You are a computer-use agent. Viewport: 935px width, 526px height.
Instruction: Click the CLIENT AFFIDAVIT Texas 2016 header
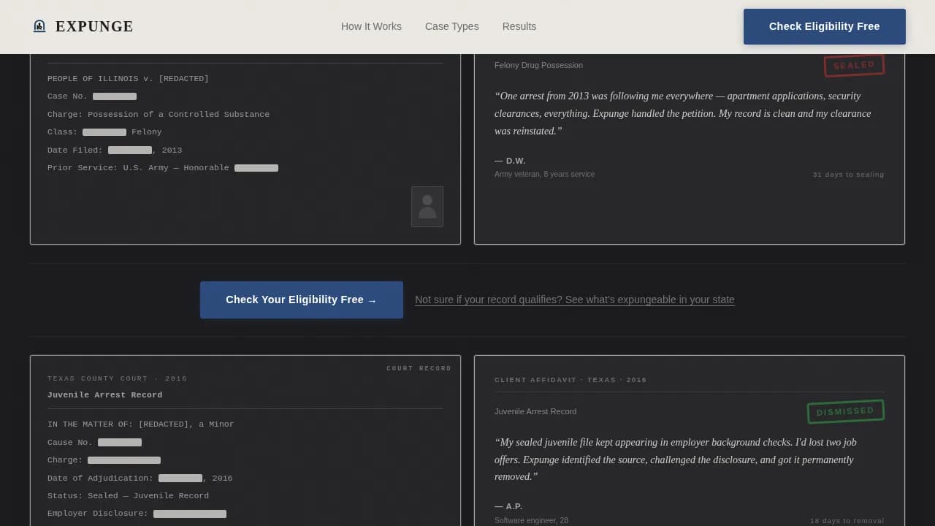[570, 380]
